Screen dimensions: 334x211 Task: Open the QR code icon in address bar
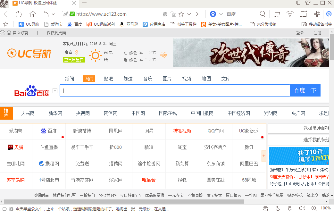165,14
